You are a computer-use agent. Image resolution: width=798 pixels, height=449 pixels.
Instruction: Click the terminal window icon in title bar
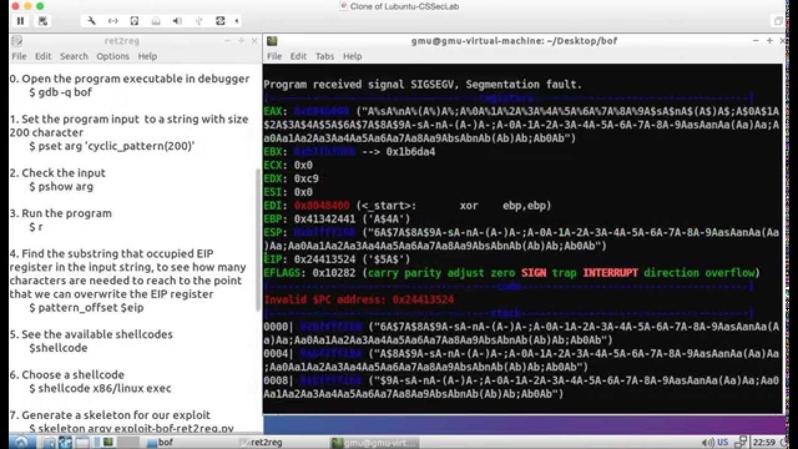click(272, 41)
